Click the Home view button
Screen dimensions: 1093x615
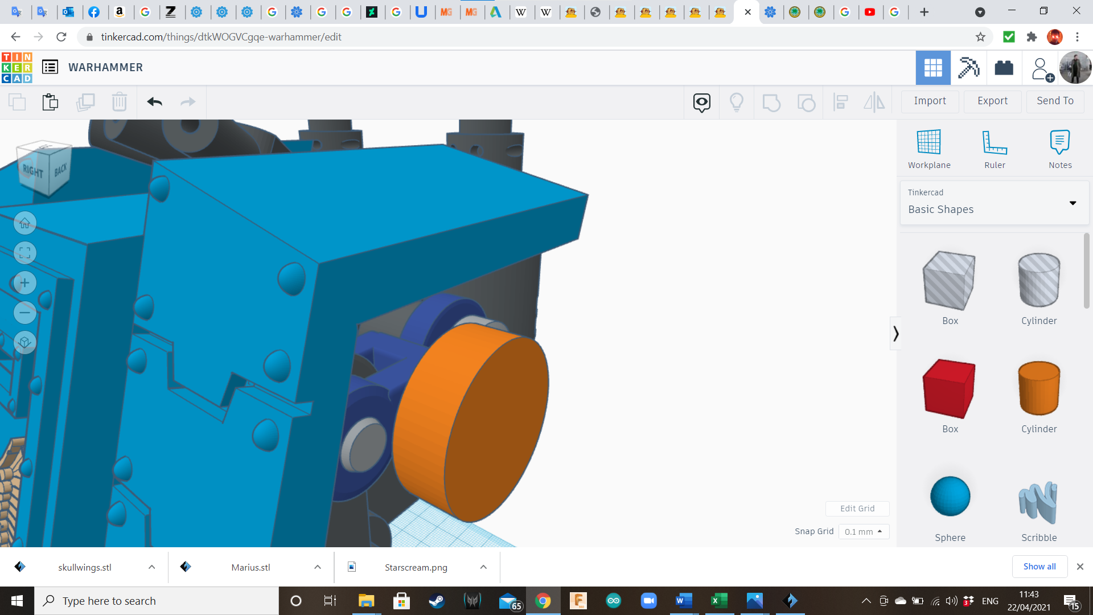pyautogui.click(x=25, y=223)
